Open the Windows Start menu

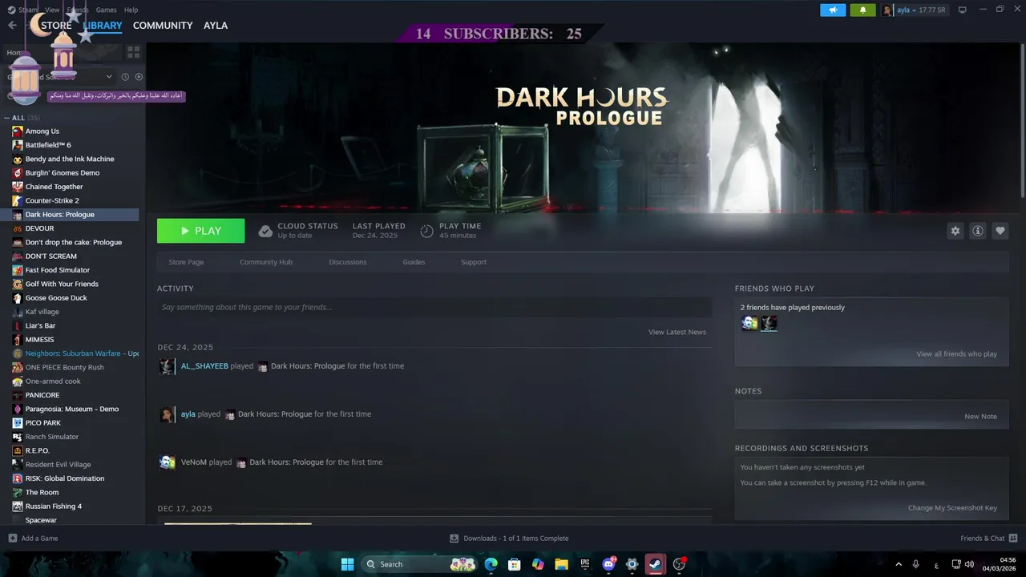[347, 564]
